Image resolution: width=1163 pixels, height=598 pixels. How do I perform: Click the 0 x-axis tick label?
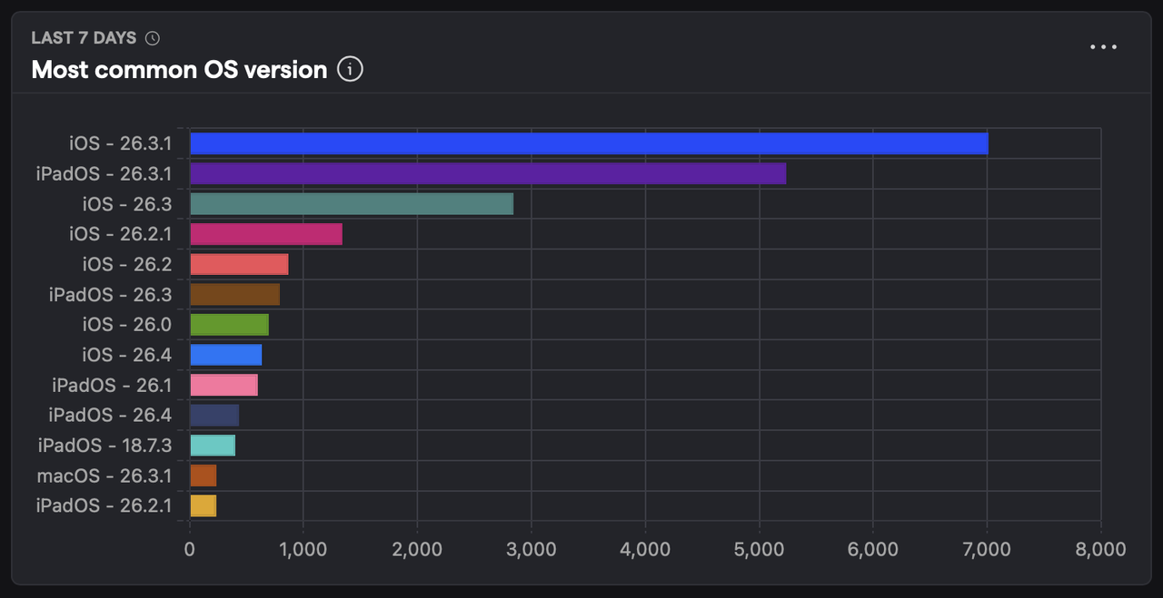(x=189, y=549)
